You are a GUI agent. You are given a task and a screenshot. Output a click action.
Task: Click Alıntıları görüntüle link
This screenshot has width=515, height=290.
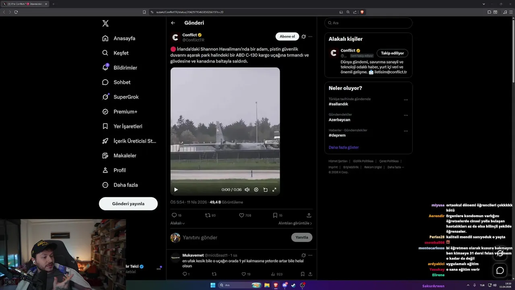pyautogui.click(x=295, y=223)
